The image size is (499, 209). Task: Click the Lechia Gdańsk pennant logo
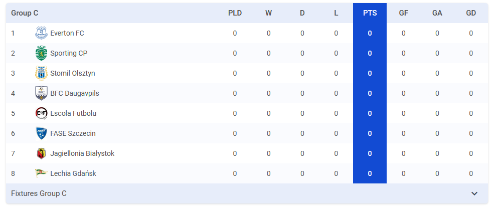click(41, 173)
